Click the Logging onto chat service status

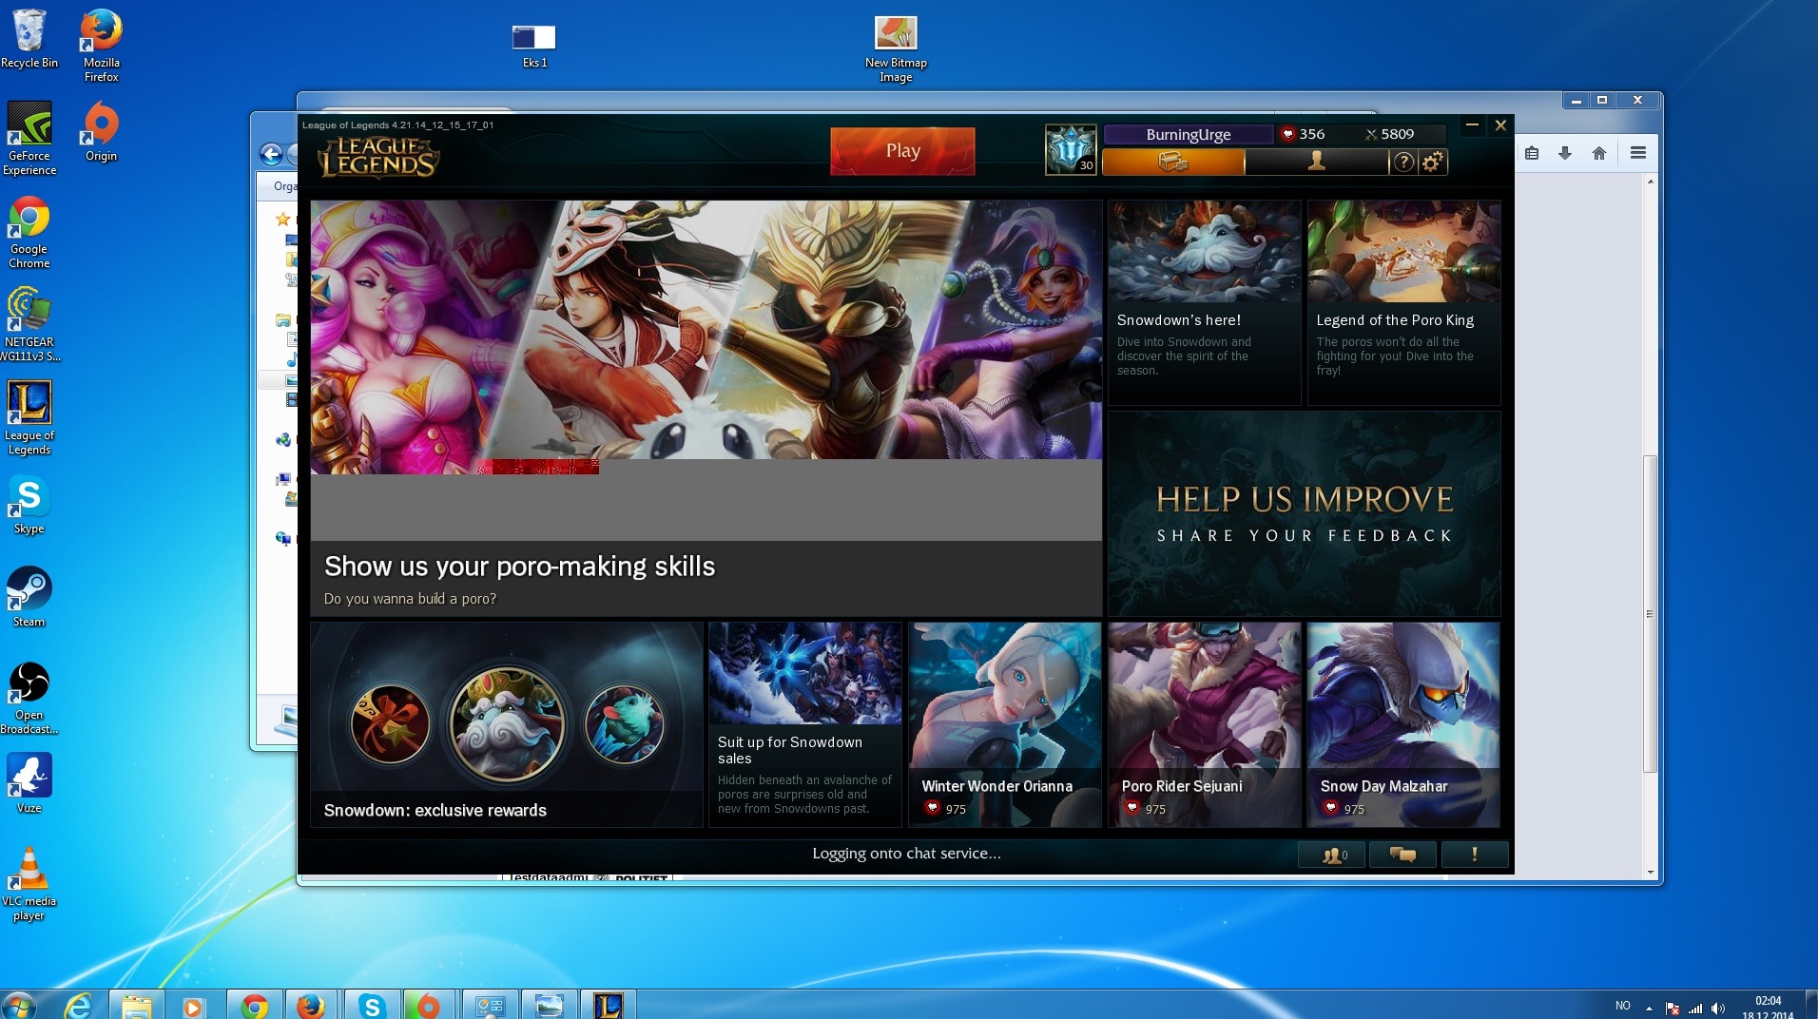[x=906, y=854]
